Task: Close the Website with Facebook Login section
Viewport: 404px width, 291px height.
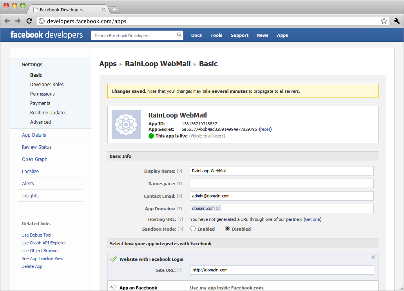Action: coord(373,257)
